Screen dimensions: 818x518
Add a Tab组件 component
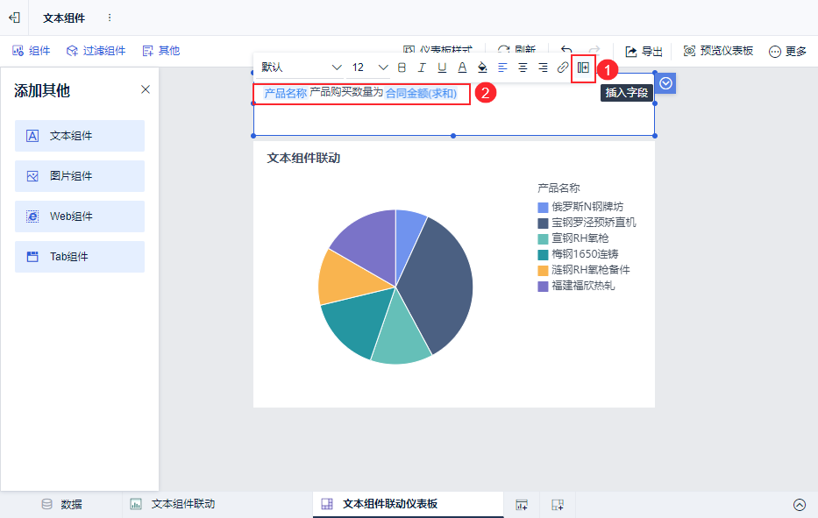coord(80,257)
